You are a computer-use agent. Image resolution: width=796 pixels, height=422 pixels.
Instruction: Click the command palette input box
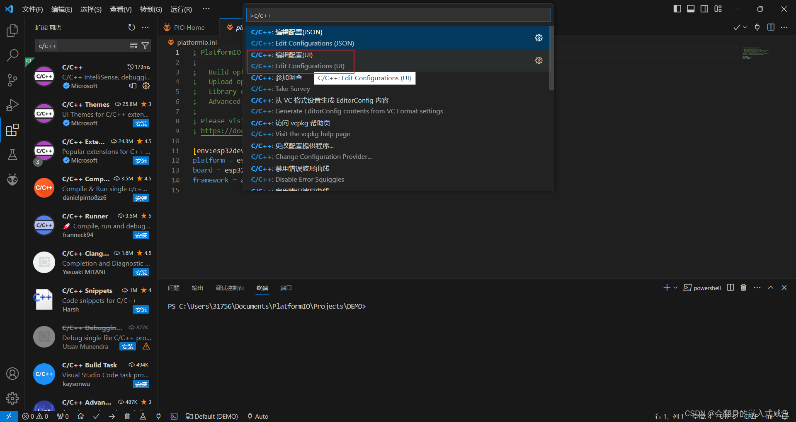click(398, 15)
